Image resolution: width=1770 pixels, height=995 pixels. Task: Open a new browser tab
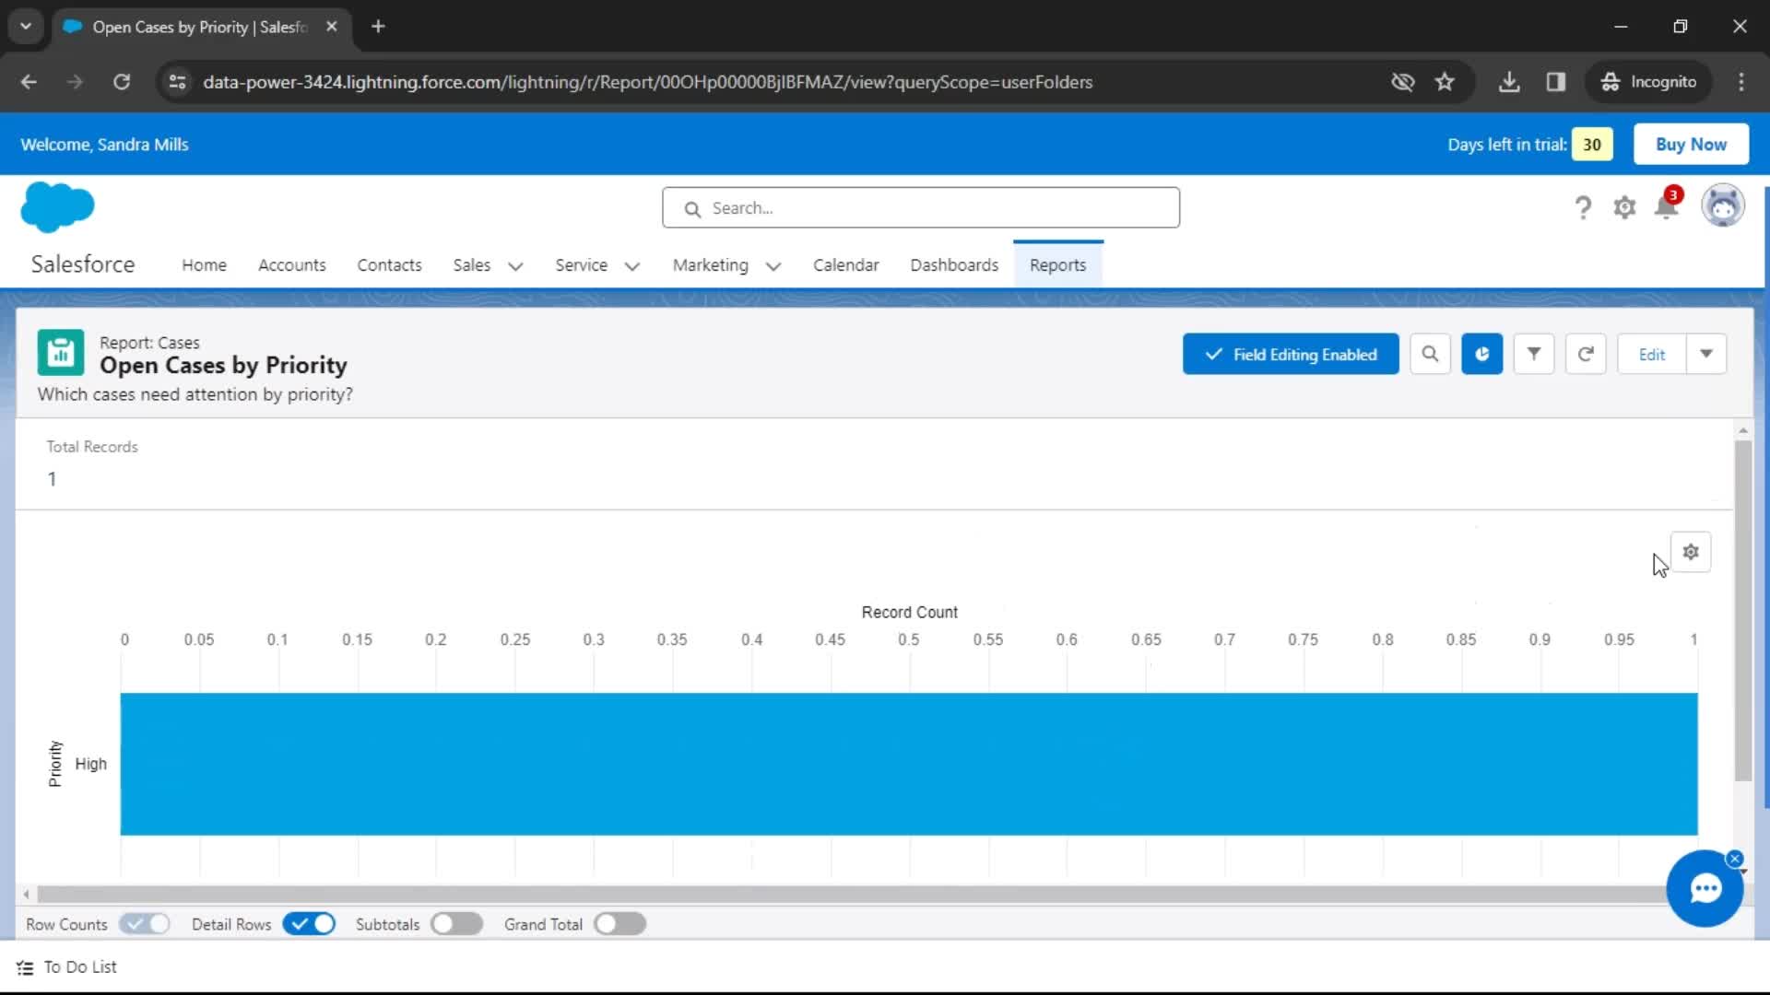378,27
